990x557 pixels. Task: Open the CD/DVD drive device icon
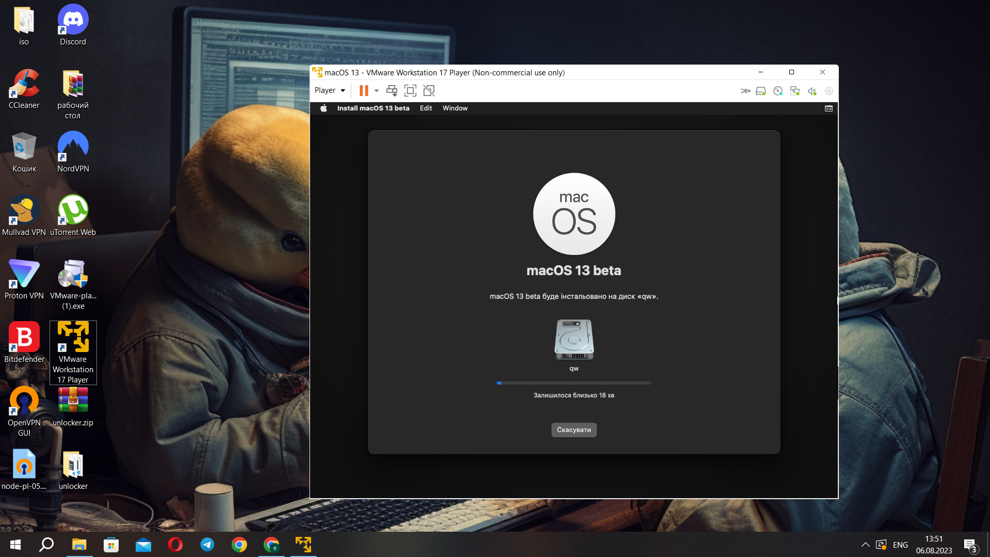(778, 91)
